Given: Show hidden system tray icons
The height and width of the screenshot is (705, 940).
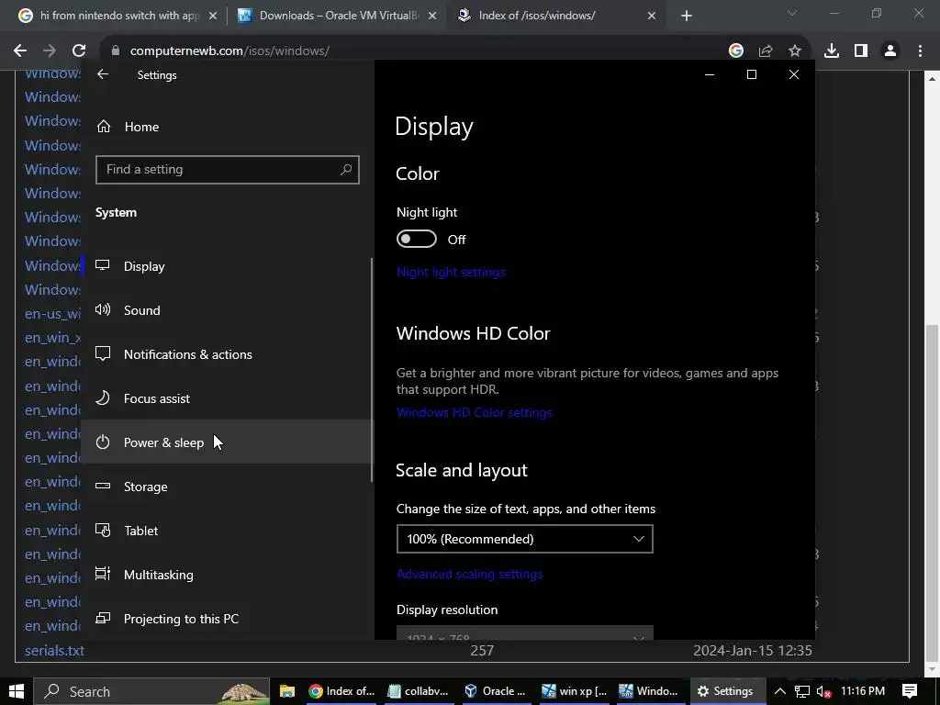Looking at the screenshot, I should click(780, 691).
